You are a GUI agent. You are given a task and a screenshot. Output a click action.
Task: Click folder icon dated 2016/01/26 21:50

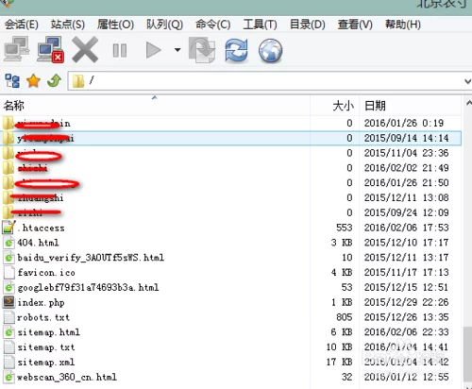(x=8, y=183)
